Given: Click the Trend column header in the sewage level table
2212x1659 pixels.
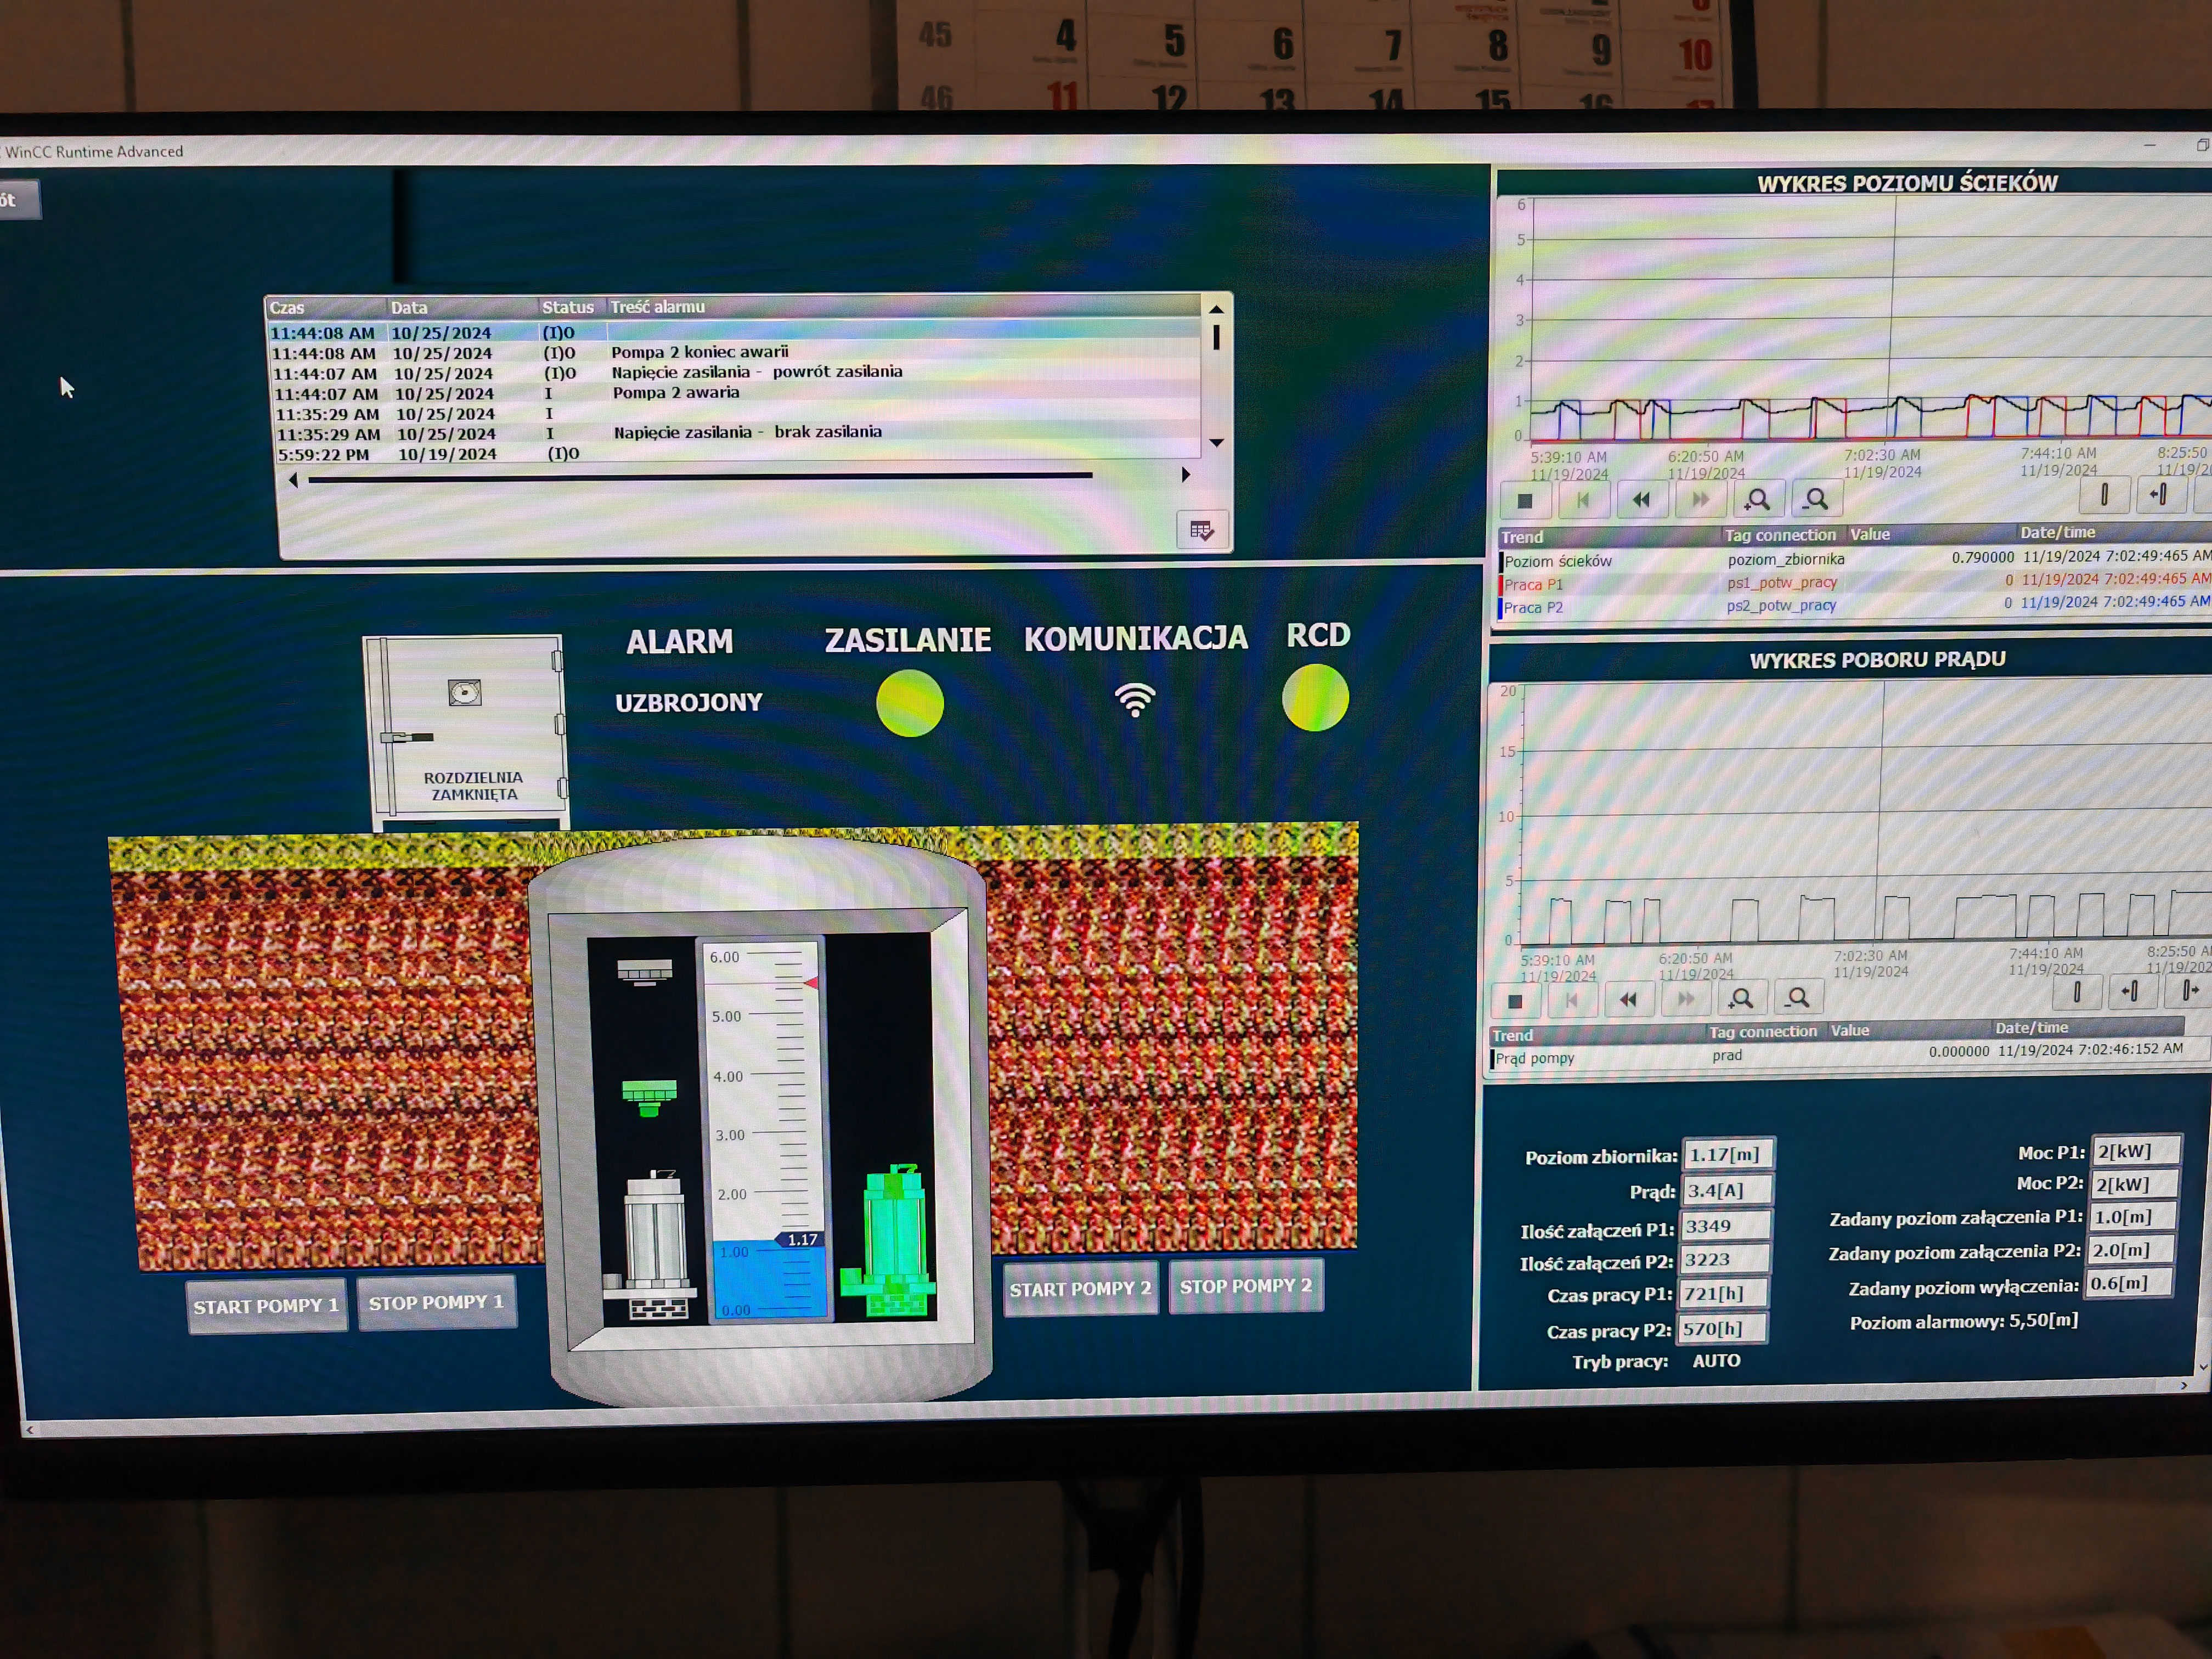Looking at the screenshot, I should pos(1522,537).
